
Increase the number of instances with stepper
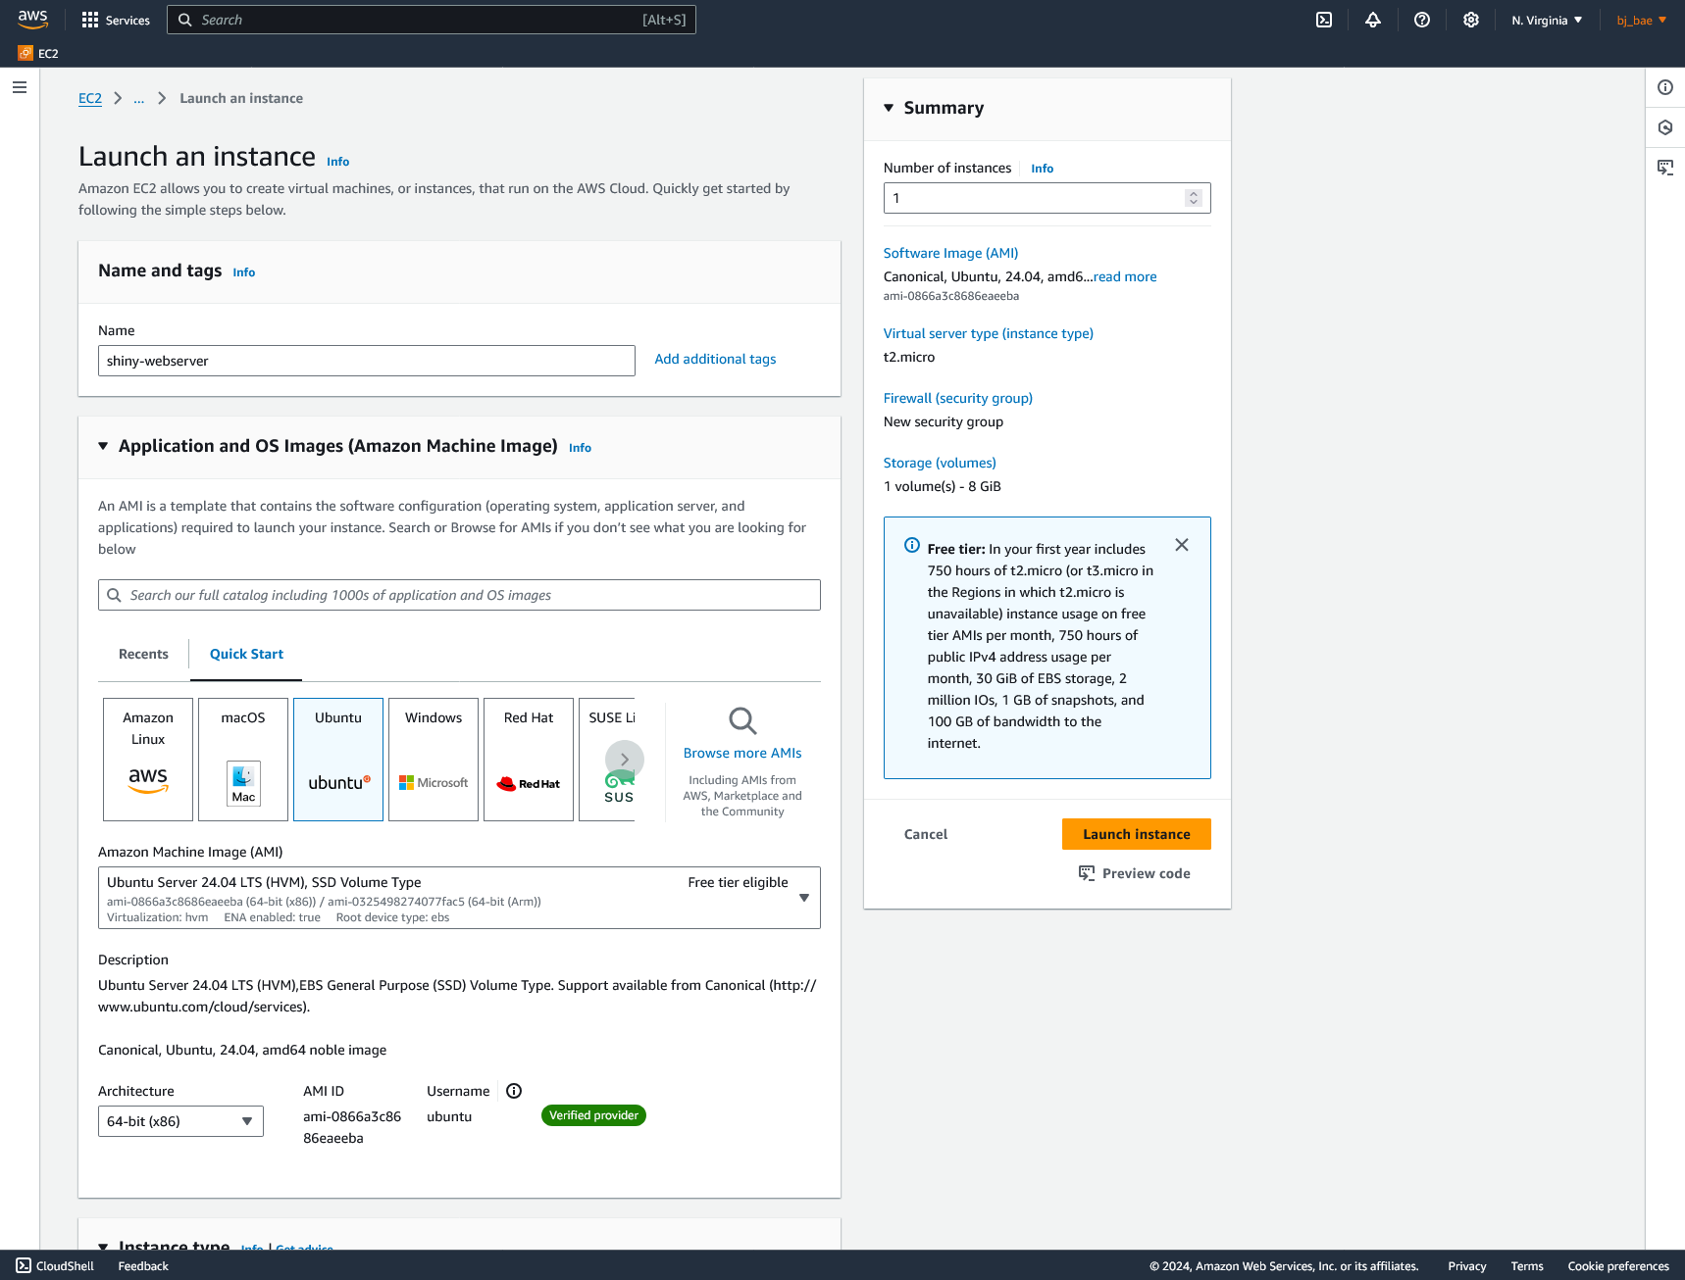[x=1194, y=192]
